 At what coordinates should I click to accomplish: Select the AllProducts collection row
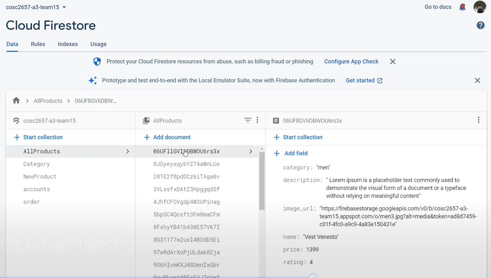click(x=71, y=151)
